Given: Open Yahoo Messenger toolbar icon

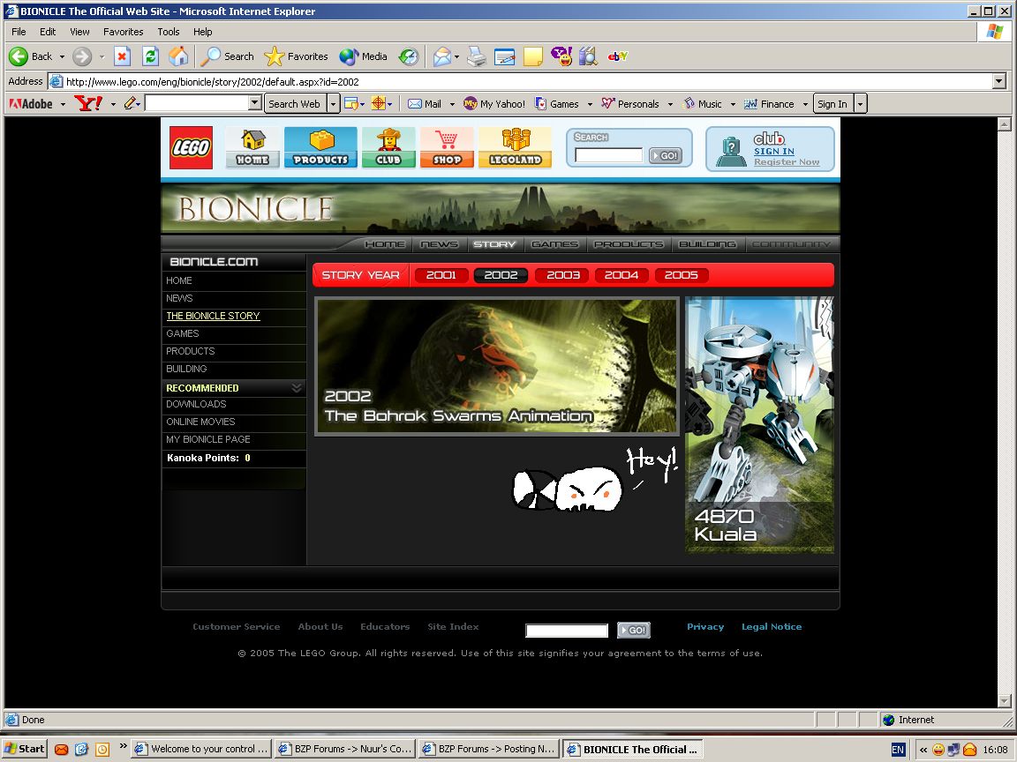Looking at the screenshot, I should click(561, 56).
